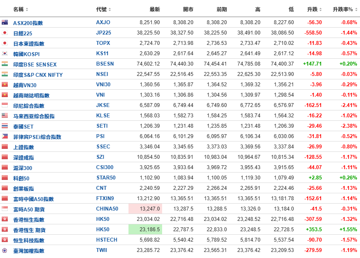Open the 臺灣加權指數 link
This screenshot has height=258, width=360.
[29, 251]
